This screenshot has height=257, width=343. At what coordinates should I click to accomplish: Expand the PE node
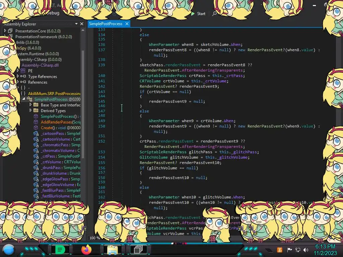point(18,71)
